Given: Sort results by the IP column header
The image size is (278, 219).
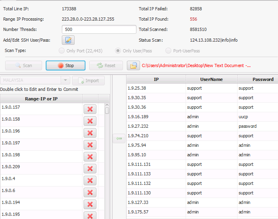Looking at the screenshot, I should (x=156, y=79).
